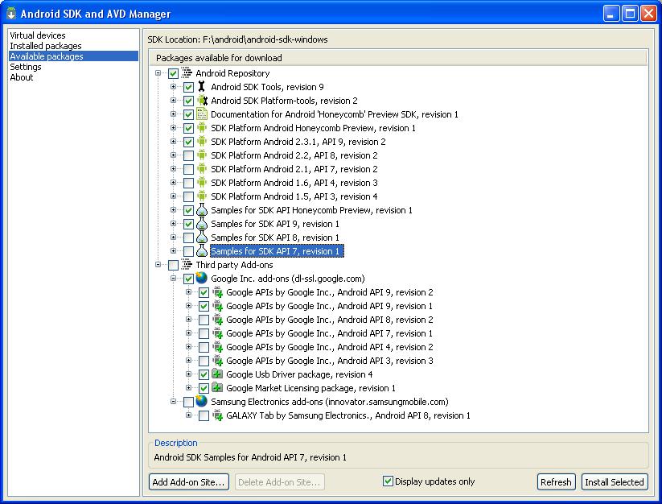Uncheck the Android Repository checkbox
662x504 pixels.
tap(173, 73)
